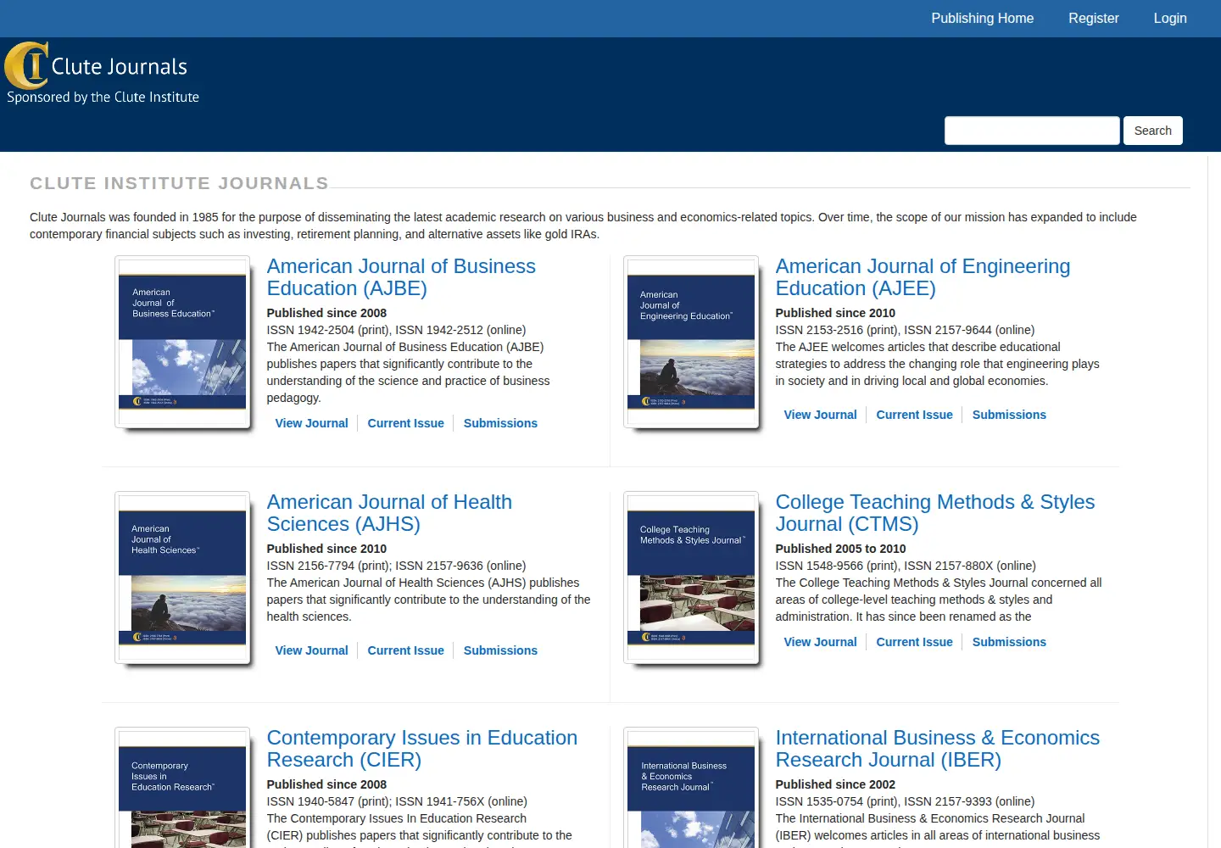Select the ISSN 1548-9566 line for CTMS

[x=906, y=566]
